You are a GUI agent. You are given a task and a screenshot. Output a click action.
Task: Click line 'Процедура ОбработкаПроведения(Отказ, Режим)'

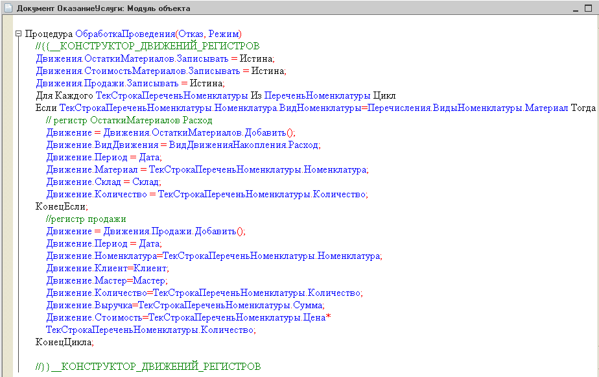[134, 34]
